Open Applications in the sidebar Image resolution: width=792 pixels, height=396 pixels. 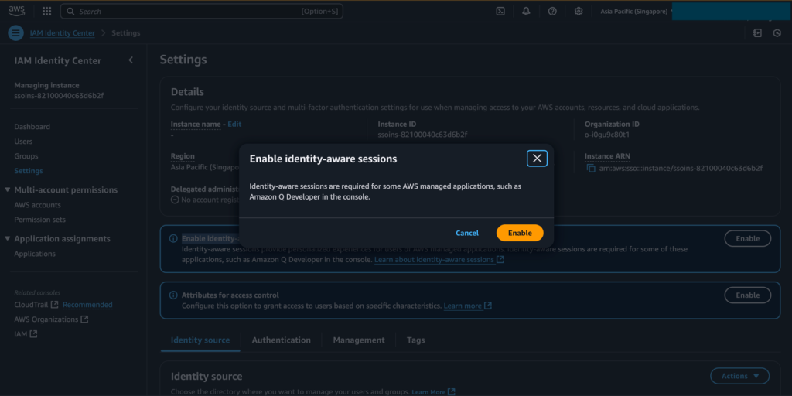35,254
